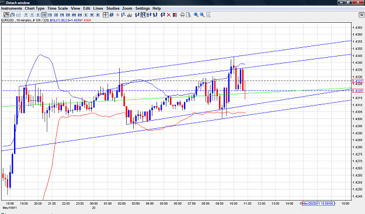The width and height of the screenshot is (365, 214).
Task: Switch to tick (T) time scale
Action: tap(26, 15)
